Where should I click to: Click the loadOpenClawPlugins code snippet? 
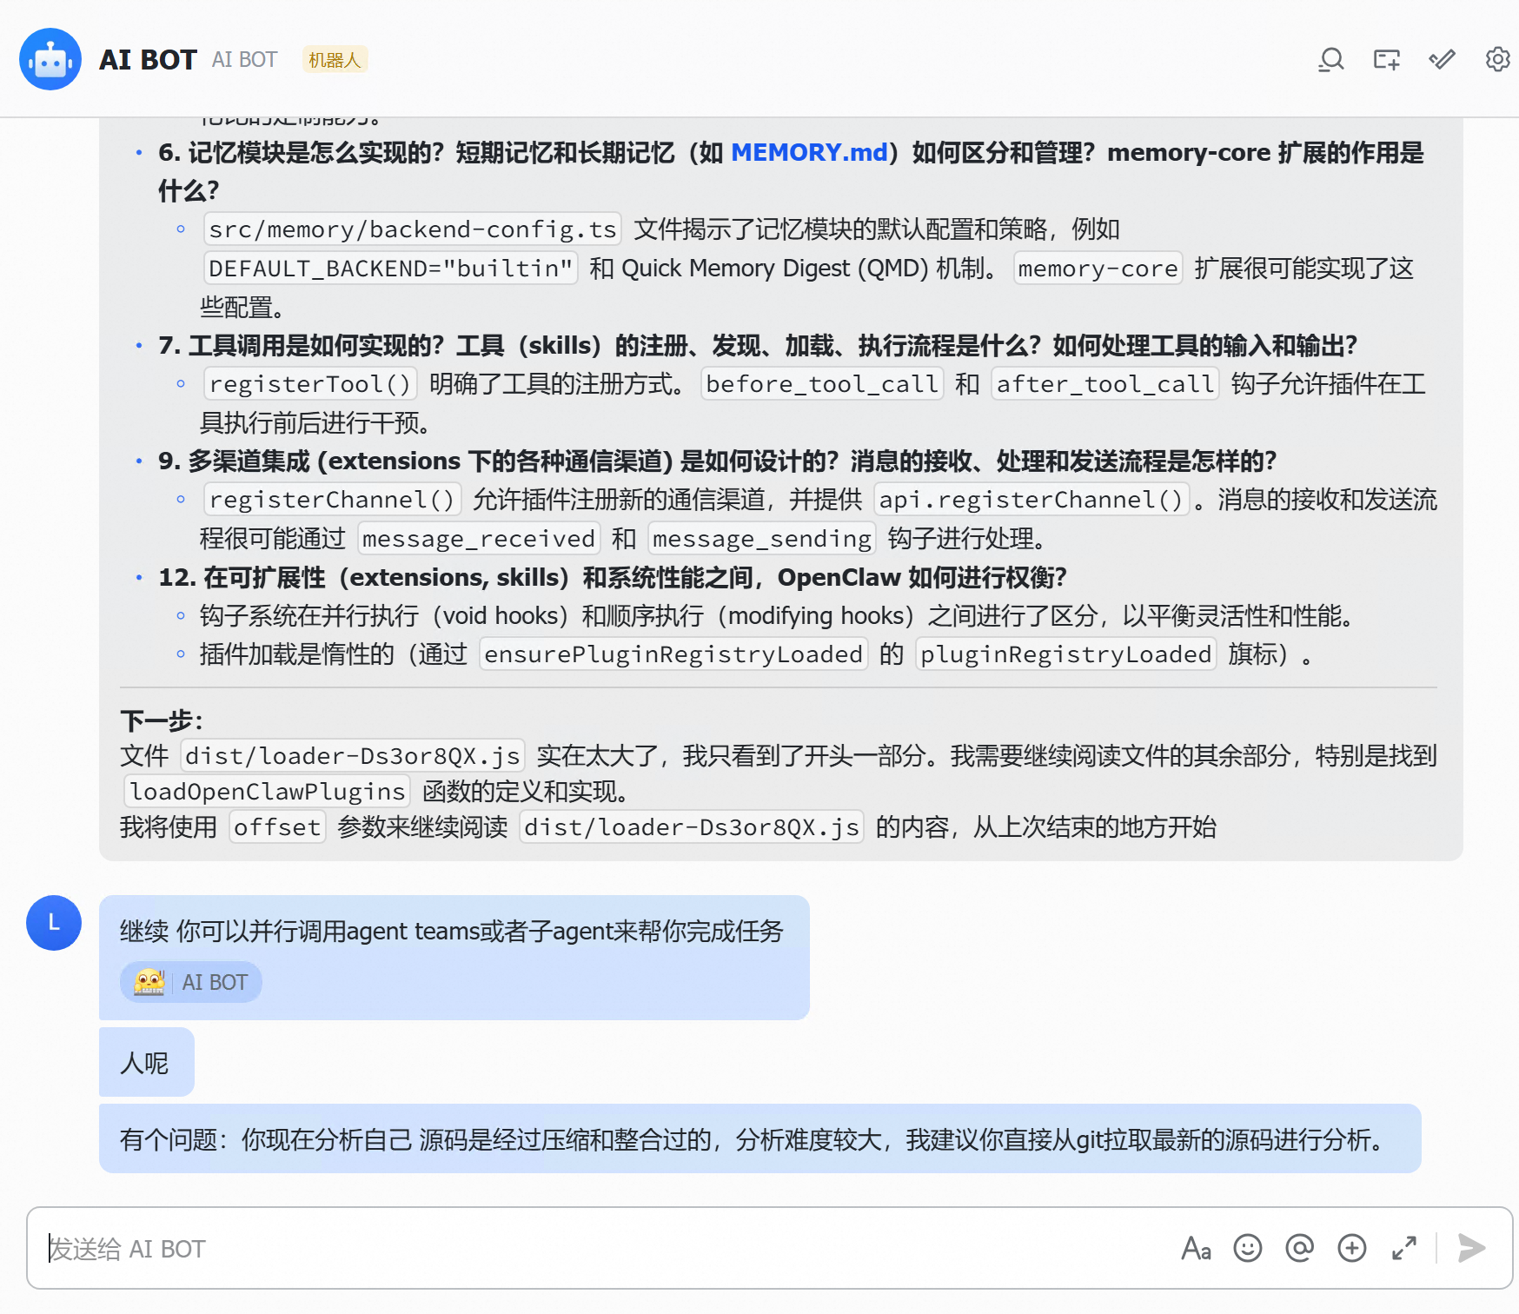click(268, 791)
